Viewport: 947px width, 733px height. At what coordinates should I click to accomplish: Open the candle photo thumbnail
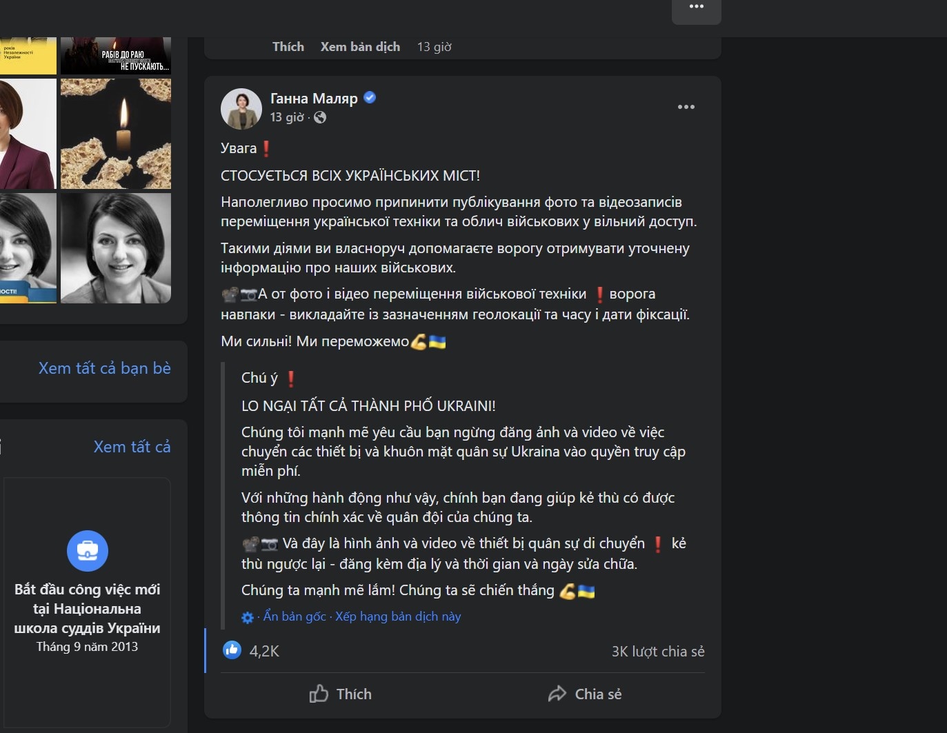(x=116, y=133)
